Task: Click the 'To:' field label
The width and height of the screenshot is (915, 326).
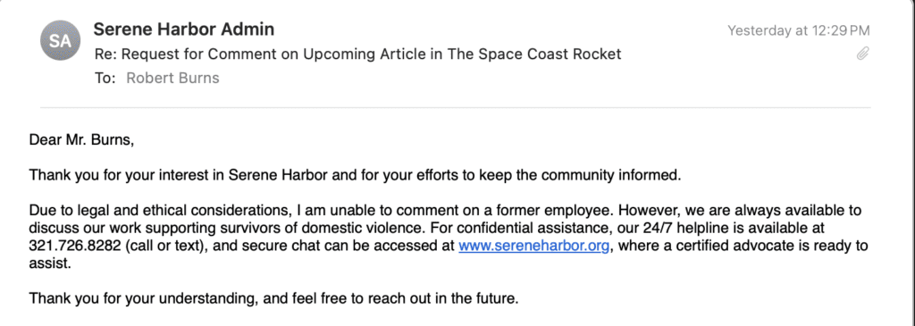Action: tap(105, 78)
